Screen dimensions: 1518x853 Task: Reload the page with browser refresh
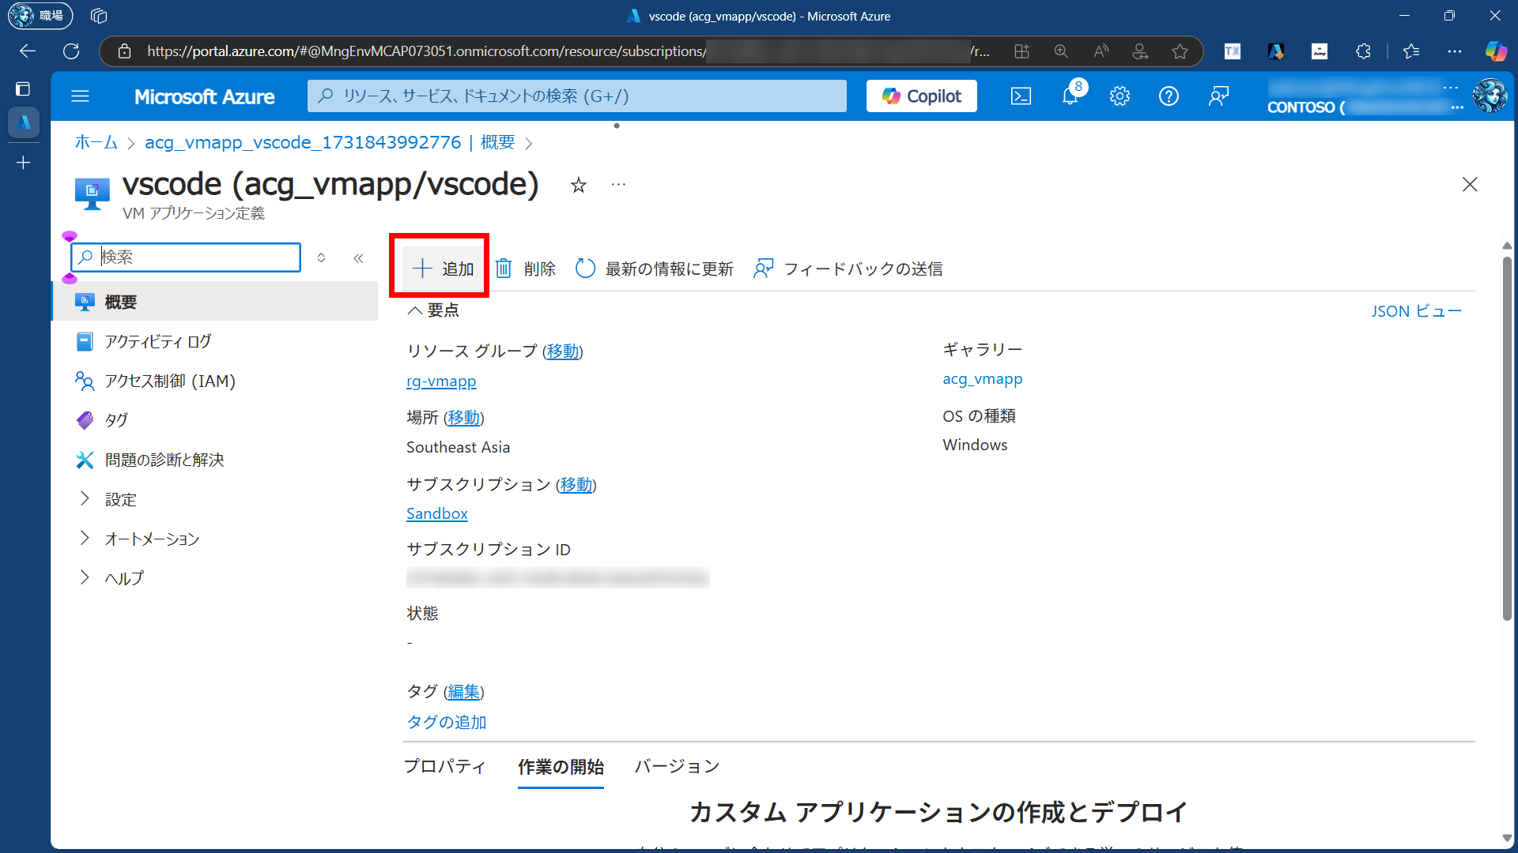point(71,51)
